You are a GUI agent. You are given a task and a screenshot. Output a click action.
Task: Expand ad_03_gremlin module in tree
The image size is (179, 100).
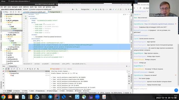click(5, 49)
